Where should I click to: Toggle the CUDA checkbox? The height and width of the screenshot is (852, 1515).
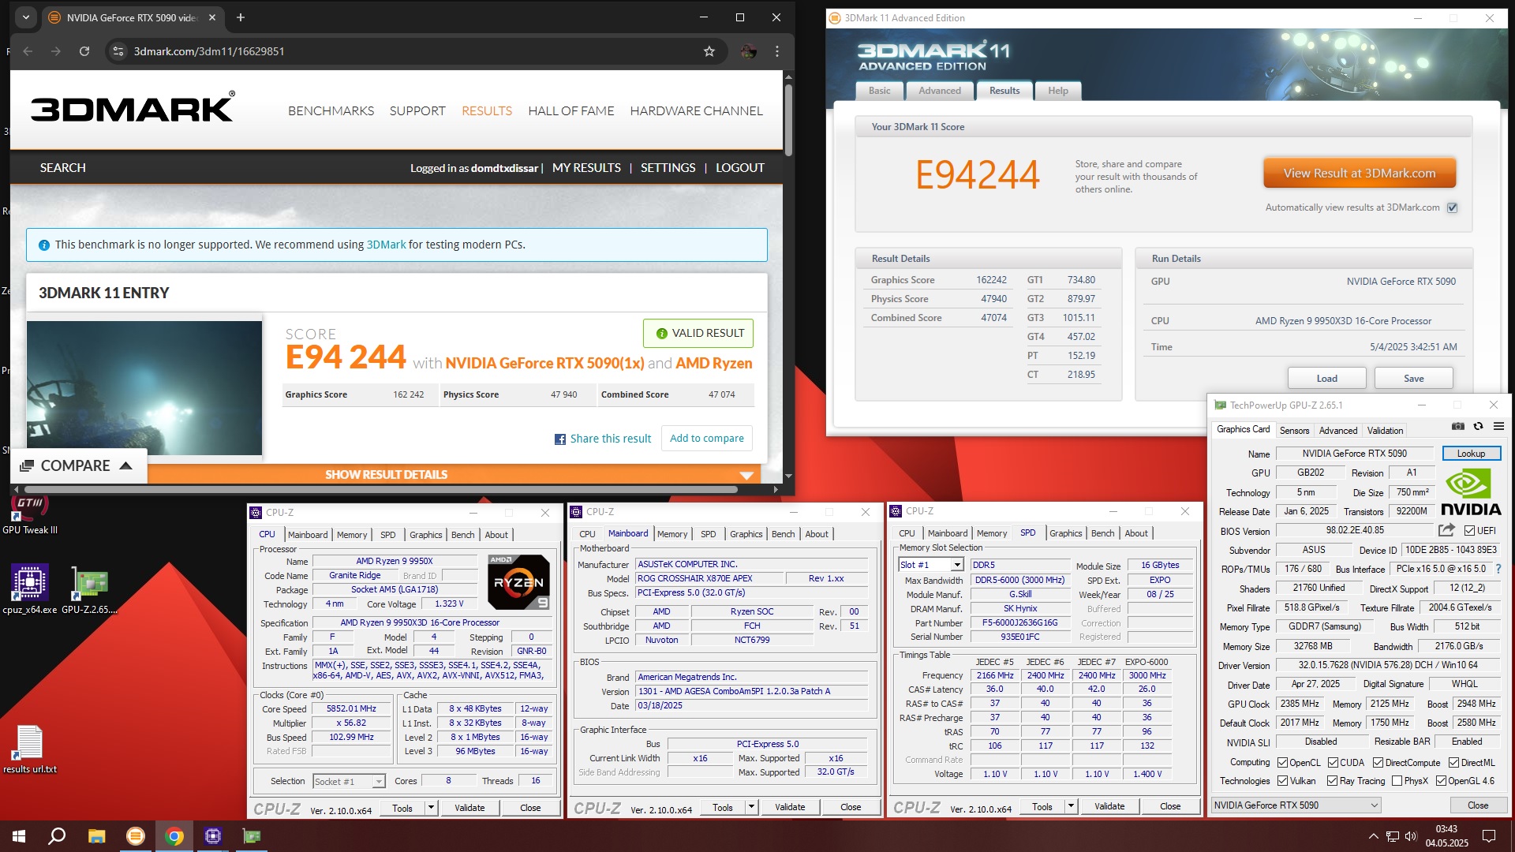click(1333, 763)
